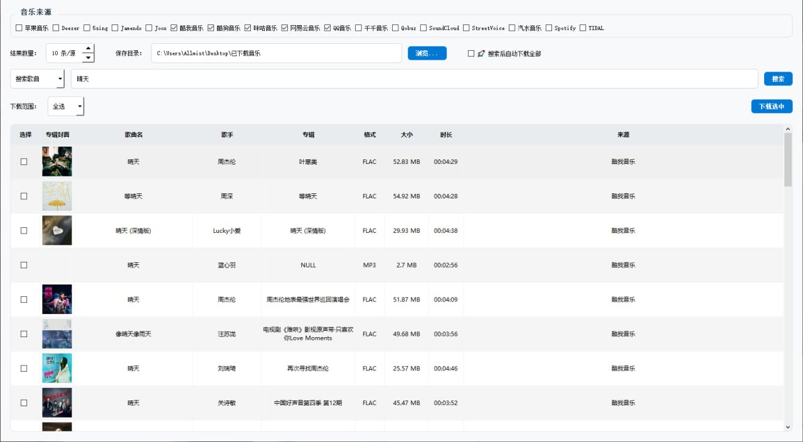Viewport: 803px width, 442px height.
Task: Open the 搜索歌曲 search type dropdown
Action: coord(38,78)
